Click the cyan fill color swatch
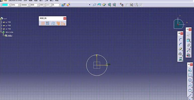 click(5, 5)
